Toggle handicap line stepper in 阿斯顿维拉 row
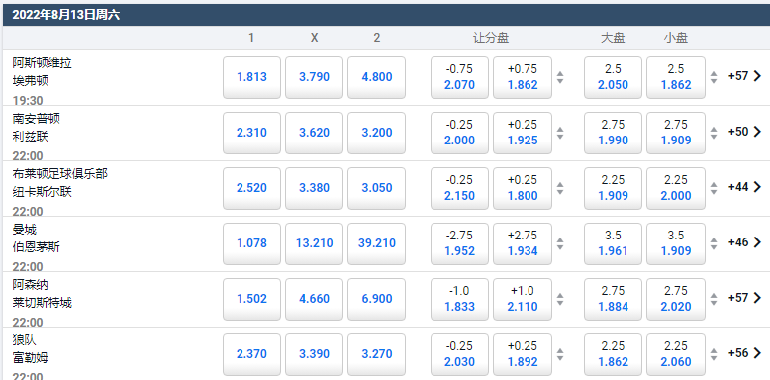This screenshot has width=770, height=380. point(560,77)
